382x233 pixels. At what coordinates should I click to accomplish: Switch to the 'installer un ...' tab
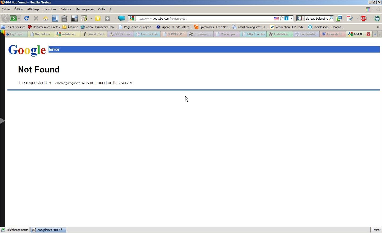67,34
